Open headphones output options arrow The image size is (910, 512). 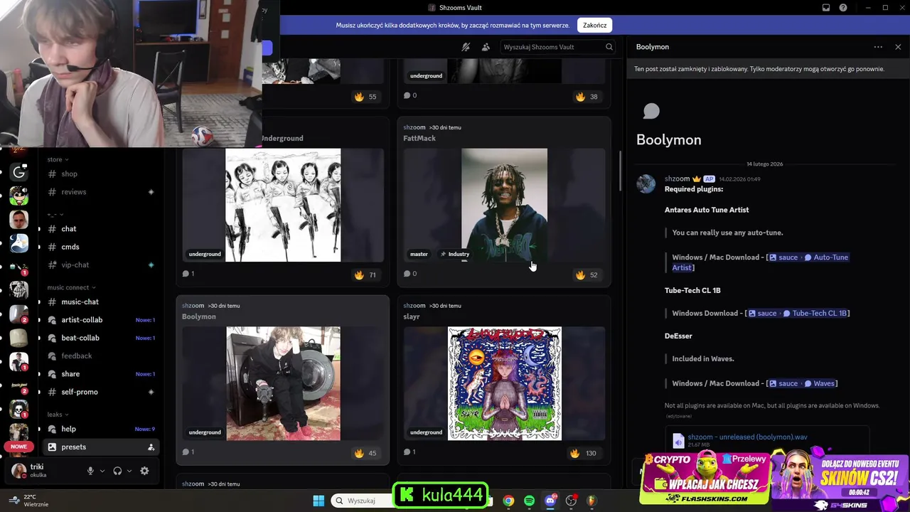pyautogui.click(x=129, y=471)
